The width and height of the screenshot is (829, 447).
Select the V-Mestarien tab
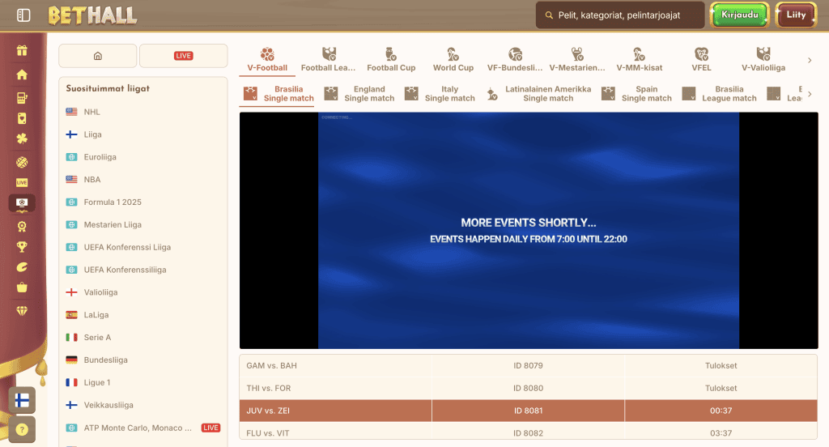coord(576,60)
